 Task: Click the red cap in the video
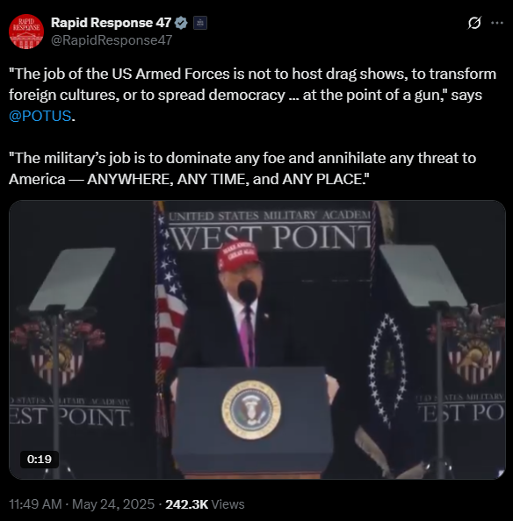(x=238, y=255)
